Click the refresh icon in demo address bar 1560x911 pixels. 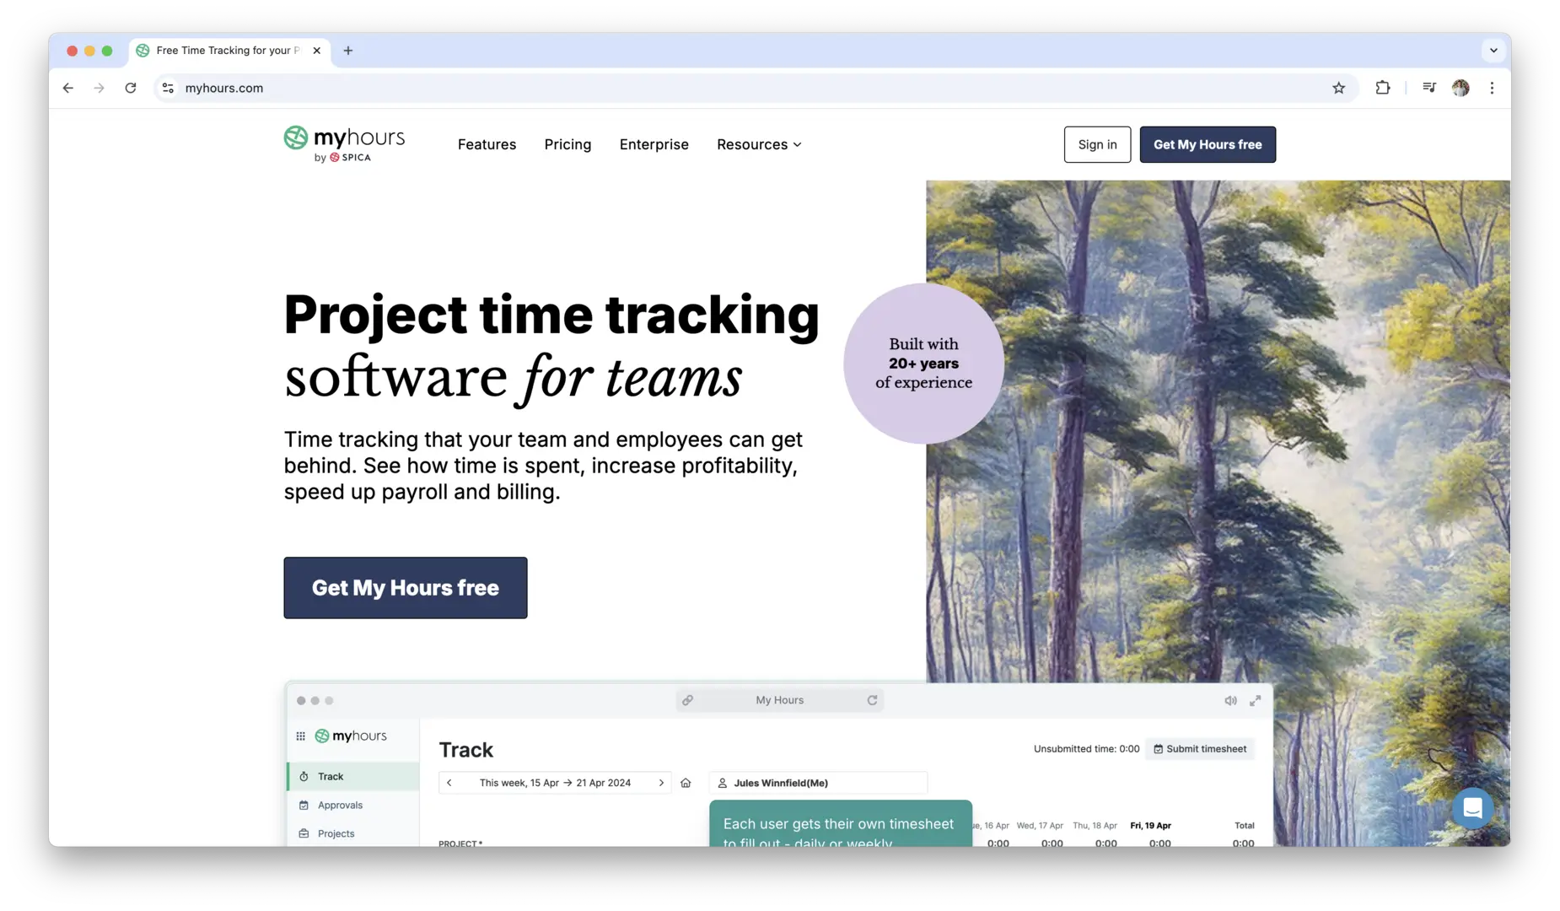coord(873,700)
